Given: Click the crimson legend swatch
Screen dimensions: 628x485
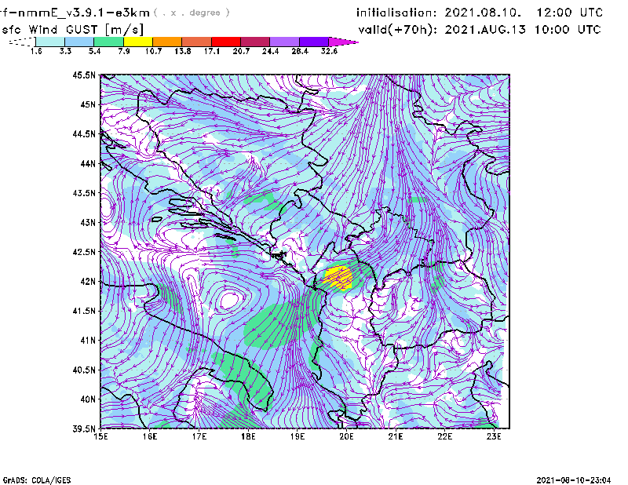Looking at the screenshot, I should (x=255, y=42).
